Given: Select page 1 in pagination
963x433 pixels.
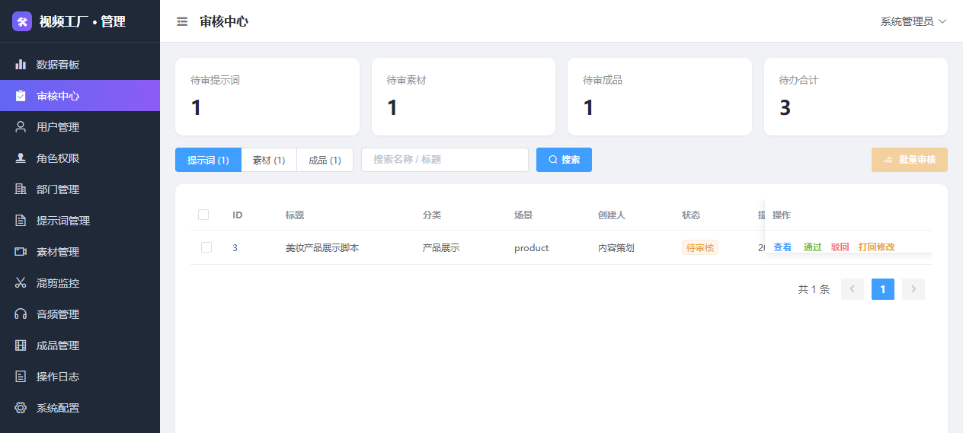Looking at the screenshot, I should [x=883, y=289].
